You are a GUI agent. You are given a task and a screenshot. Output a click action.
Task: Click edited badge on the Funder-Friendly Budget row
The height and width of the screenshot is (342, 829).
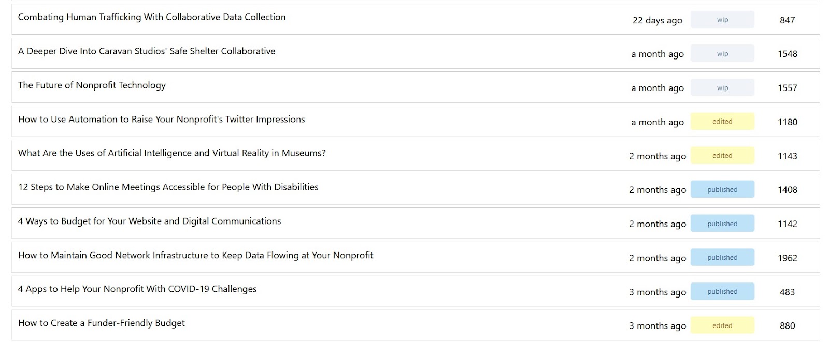tap(722, 325)
